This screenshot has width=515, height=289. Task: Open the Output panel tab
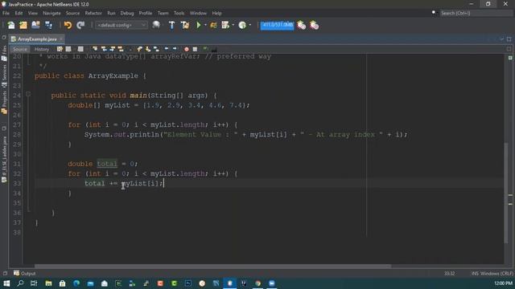[x=25, y=273]
